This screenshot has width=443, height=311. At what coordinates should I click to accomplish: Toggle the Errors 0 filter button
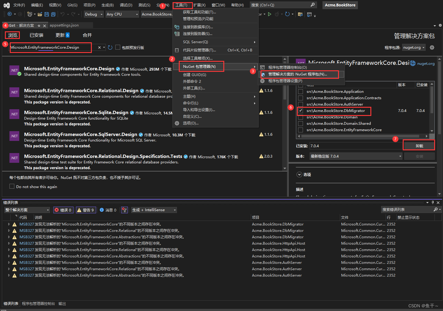click(x=63, y=210)
